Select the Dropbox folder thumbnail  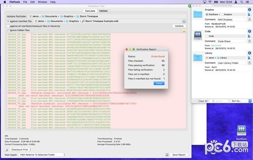(198, 14)
